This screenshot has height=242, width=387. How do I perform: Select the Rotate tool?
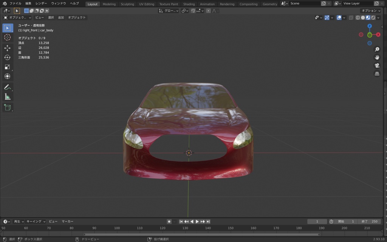[8, 57]
